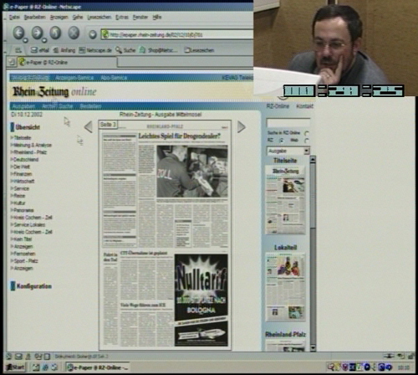Click the Anfang home toolbar shortcut
This screenshot has height=375, width=418.
click(64, 50)
